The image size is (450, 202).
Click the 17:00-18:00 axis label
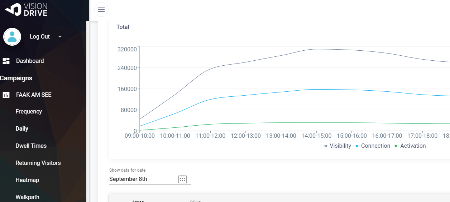(x=422, y=136)
